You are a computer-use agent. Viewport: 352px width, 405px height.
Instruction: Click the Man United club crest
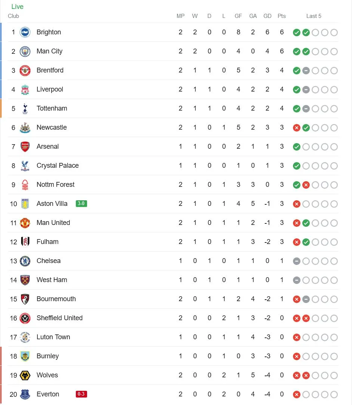pos(25,223)
